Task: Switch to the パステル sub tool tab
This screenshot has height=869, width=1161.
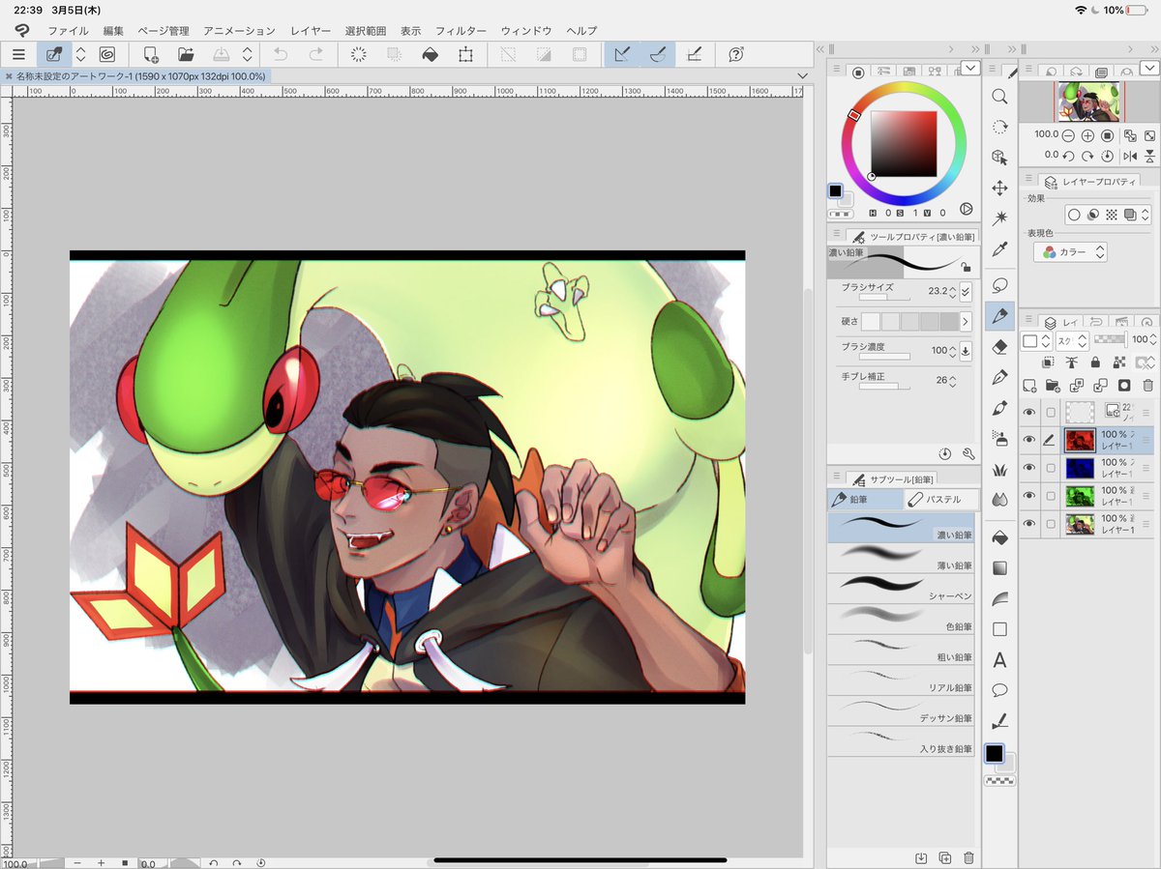Action: tap(940, 500)
